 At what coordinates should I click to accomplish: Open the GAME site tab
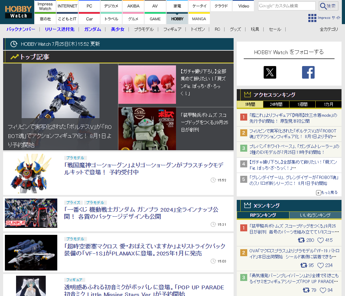click(155, 19)
